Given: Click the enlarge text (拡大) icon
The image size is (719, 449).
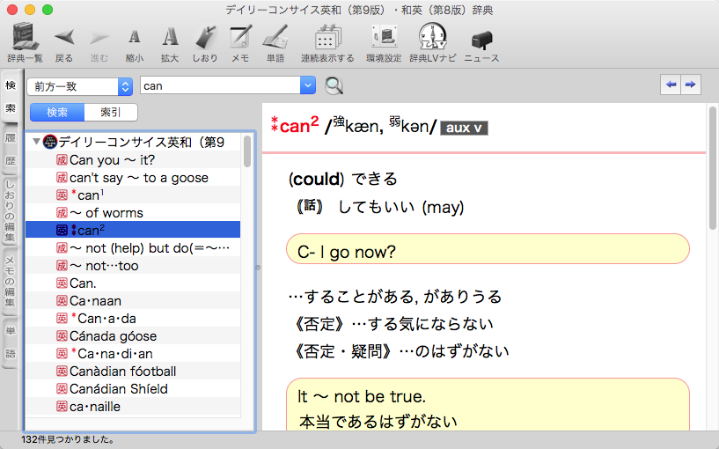Looking at the screenshot, I should (x=170, y=37).
